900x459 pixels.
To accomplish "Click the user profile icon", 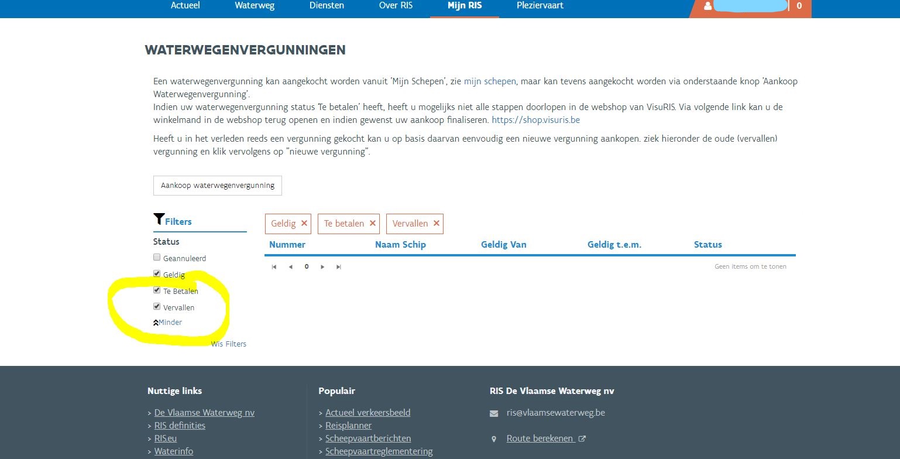I will [x=708, y=6].
